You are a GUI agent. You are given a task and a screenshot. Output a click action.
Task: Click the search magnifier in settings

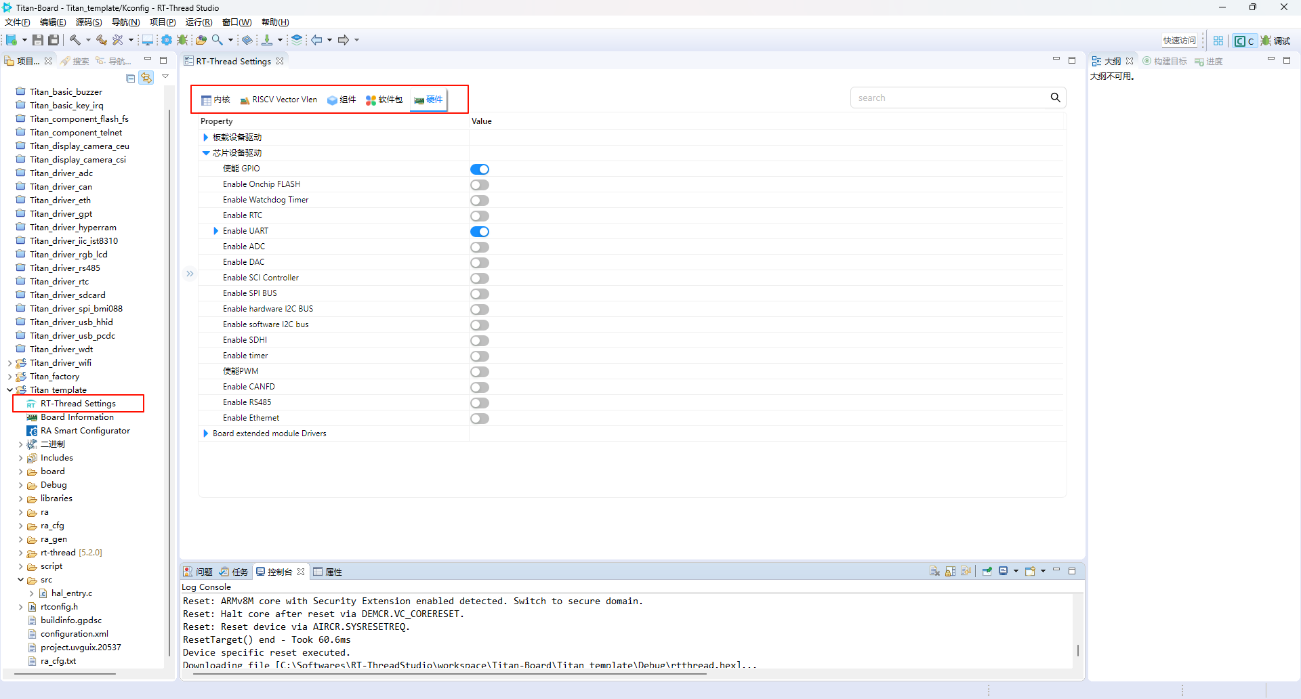click(x=1055, y=98)
